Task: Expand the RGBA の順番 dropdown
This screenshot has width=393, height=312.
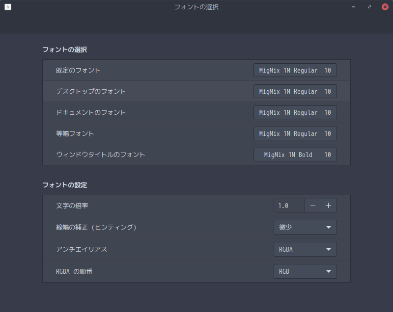Action: (305, 271)
